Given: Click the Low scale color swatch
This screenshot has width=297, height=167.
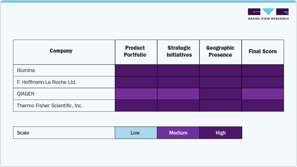Looking at the screenshot, I should pos(135,133).
